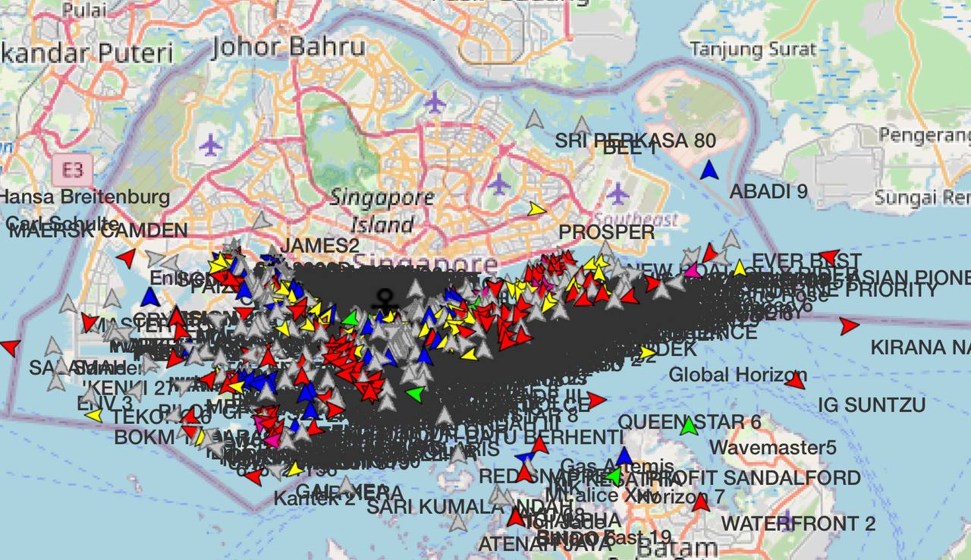This screenshot has width=971, height=560.
Task: Click the KIRANA NA ship label
Action: (x=920, y=348)
